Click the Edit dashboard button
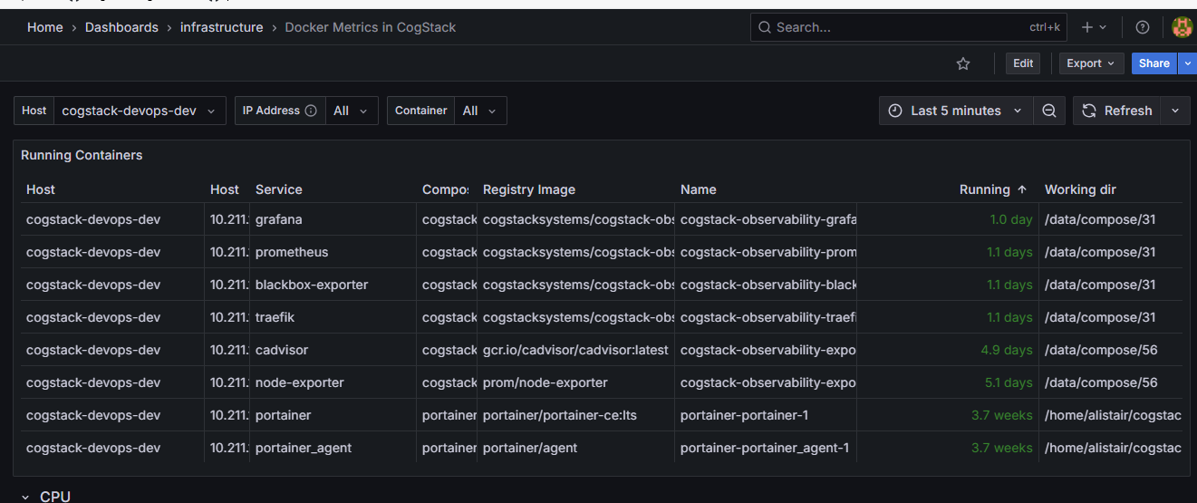 pyautogui.click(x=1023, y=63)
